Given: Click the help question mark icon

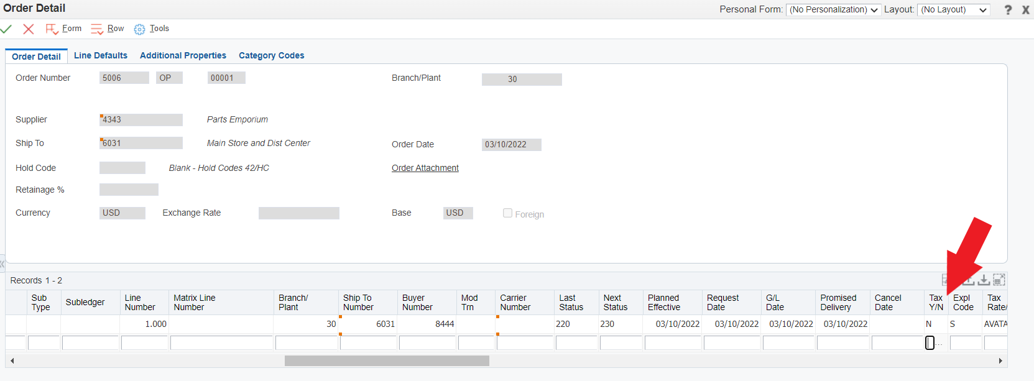Looking at the screenshot, I should [1008, 10].
